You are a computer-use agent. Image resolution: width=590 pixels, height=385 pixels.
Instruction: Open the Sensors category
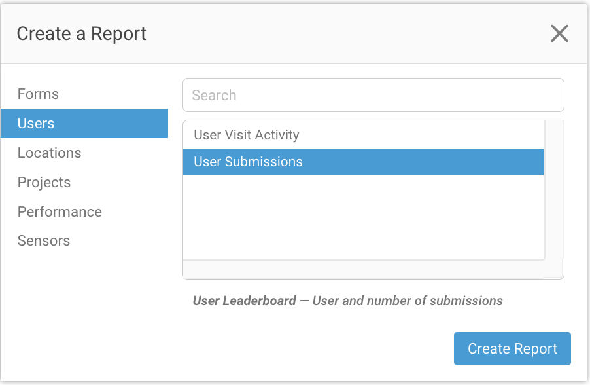pos(43,240)
